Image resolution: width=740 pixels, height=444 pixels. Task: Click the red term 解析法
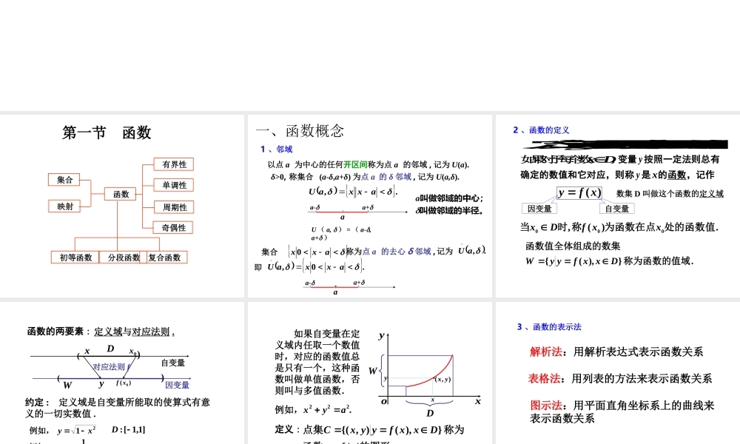[x=545, y=351]
